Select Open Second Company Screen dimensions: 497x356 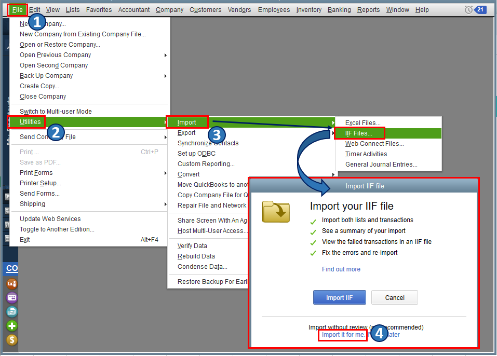point(54,65)
